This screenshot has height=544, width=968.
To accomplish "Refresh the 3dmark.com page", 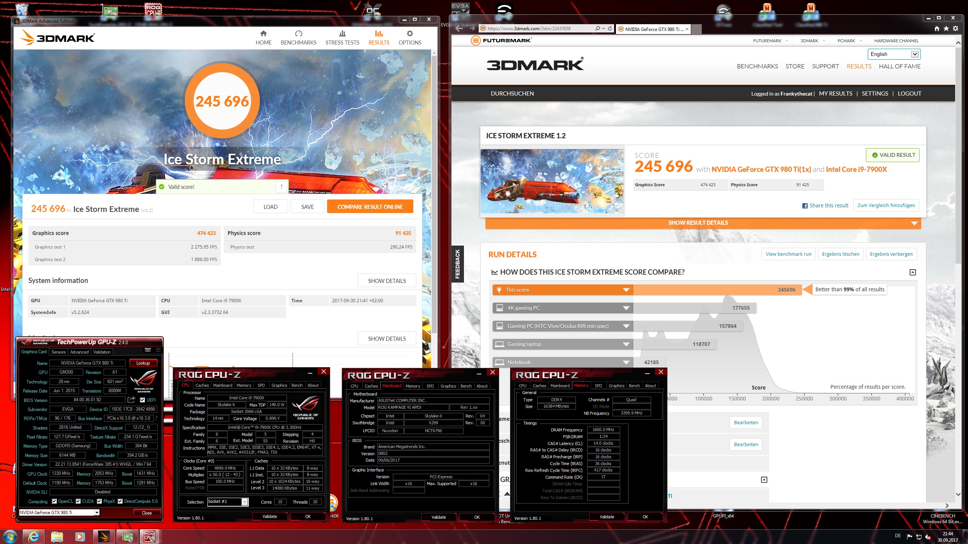I will [x=610, y=28].
